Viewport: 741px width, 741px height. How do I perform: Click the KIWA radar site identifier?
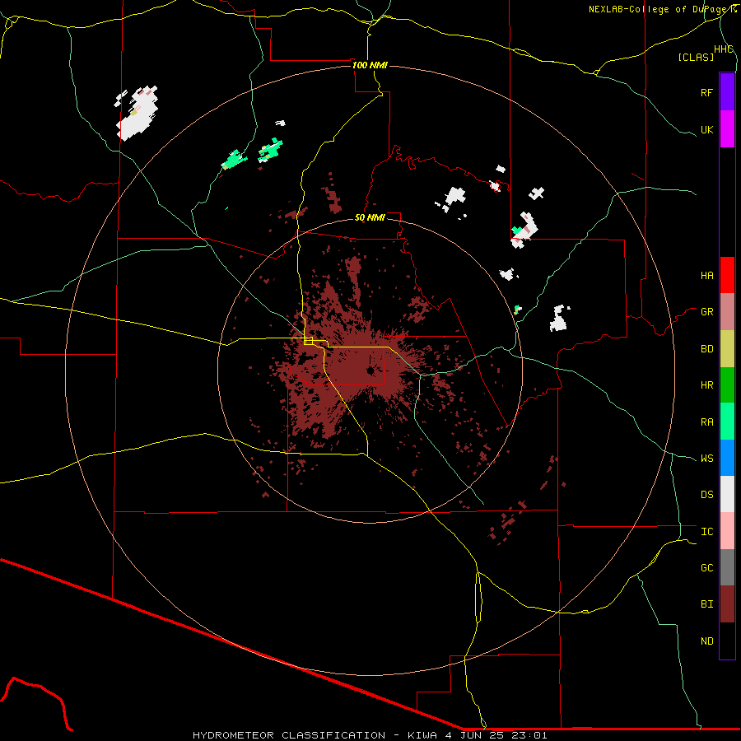click(x=422, y=735)
